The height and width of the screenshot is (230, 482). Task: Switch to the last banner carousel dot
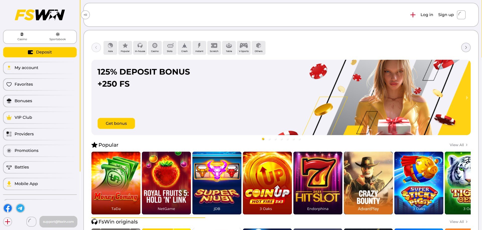coord(299,139)
